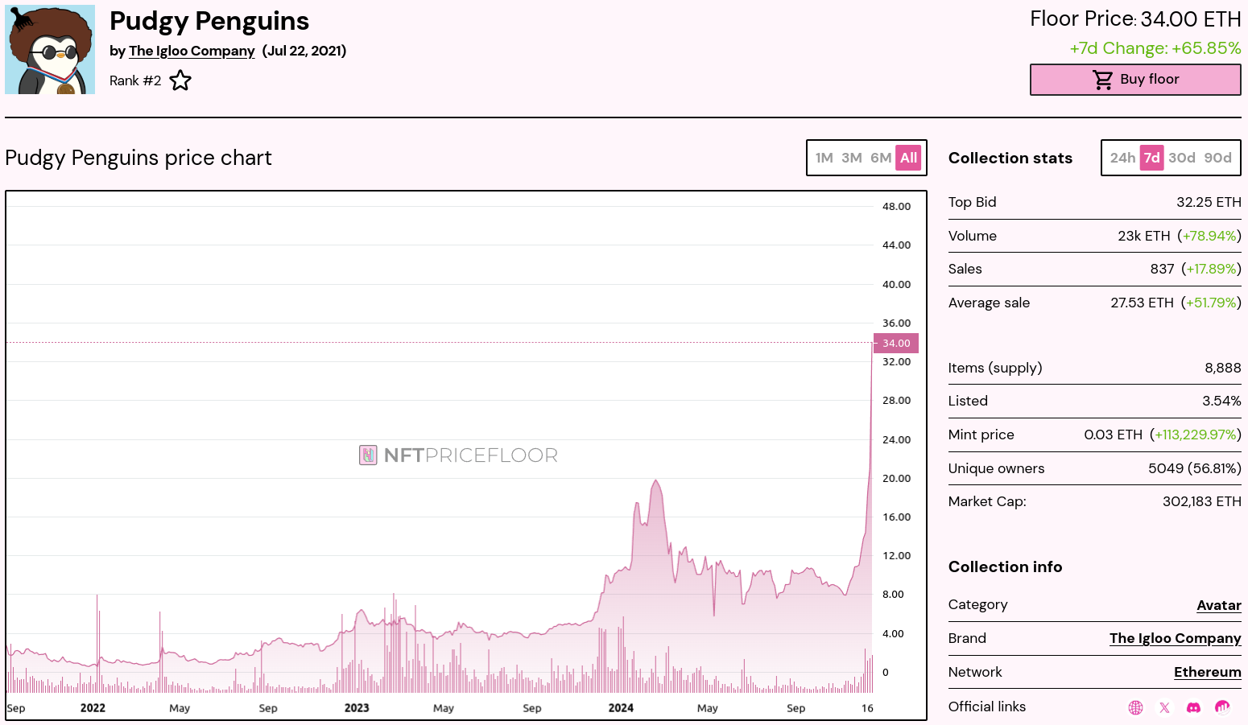
Task: Click the 34.00 current price label on chart
Action: (x=896, y=343)
